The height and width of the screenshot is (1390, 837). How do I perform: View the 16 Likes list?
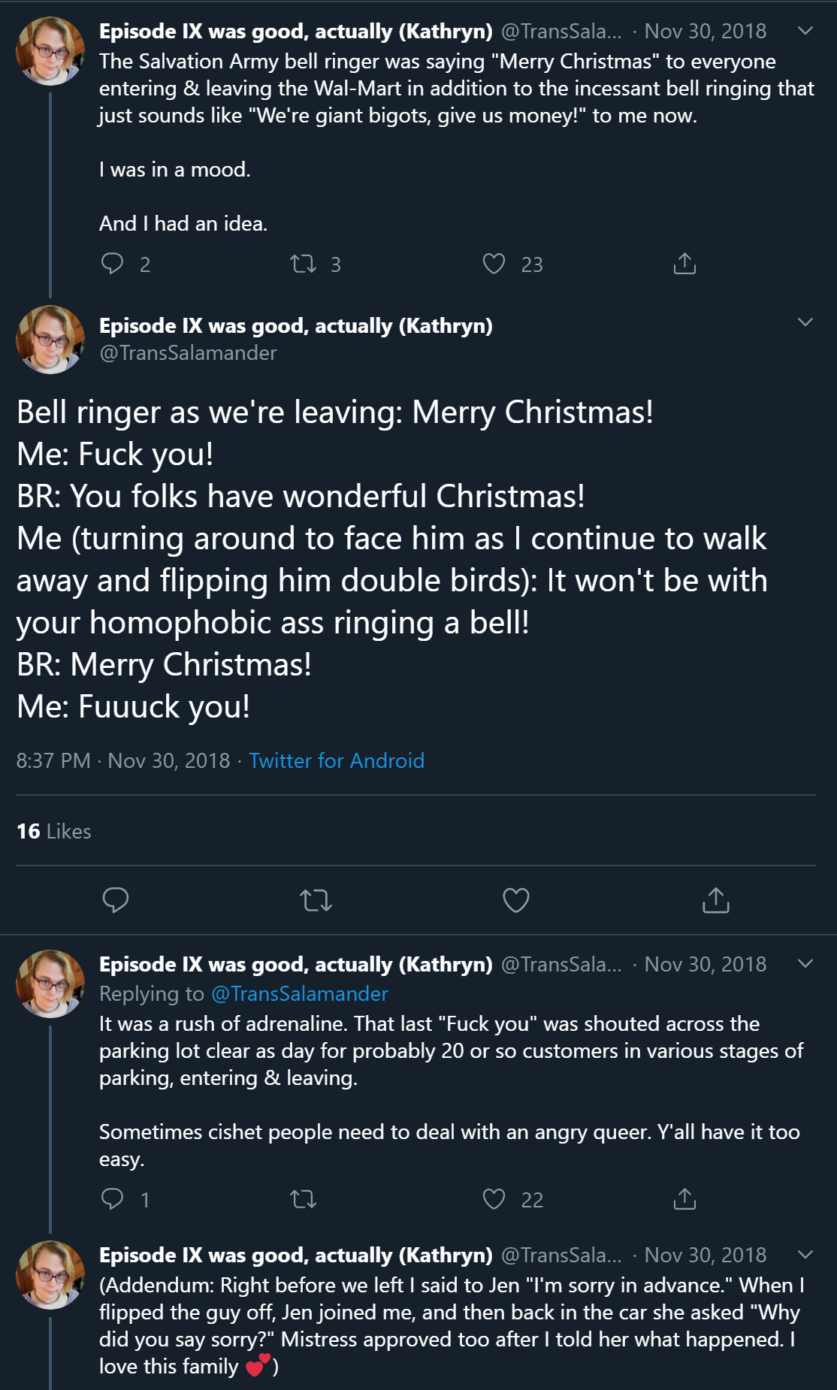[x=54, y=831]
